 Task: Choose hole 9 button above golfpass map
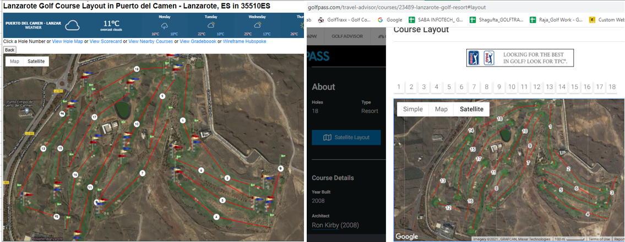499,87
